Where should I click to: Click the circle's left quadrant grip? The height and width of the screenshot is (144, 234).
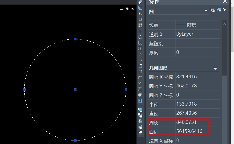[24, 90]
